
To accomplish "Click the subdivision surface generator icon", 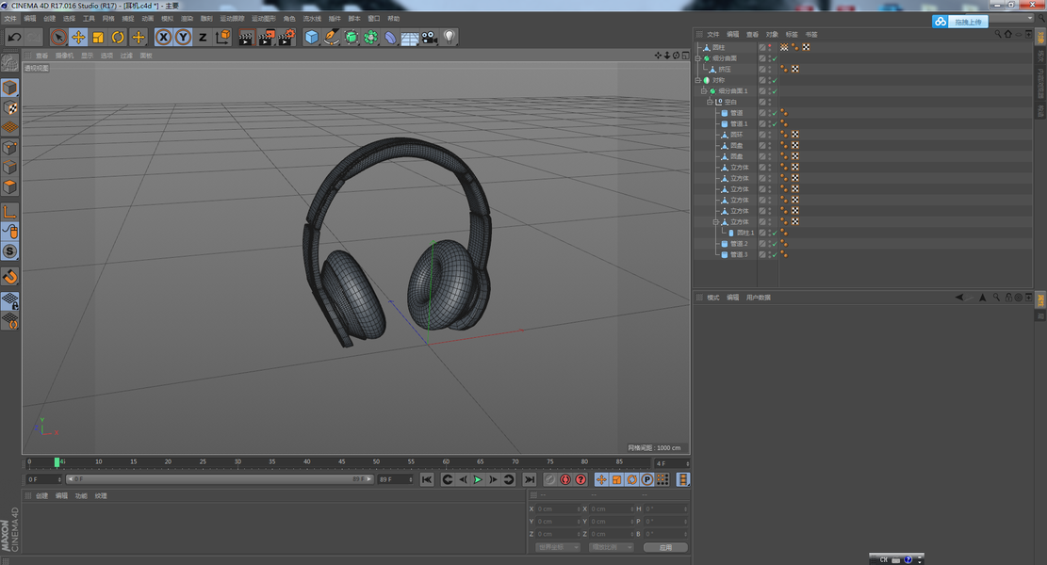I will (352, 38).
